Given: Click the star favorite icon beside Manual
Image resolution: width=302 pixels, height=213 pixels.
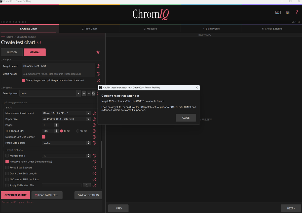Looking at the screenshot, I should (98, 52).
